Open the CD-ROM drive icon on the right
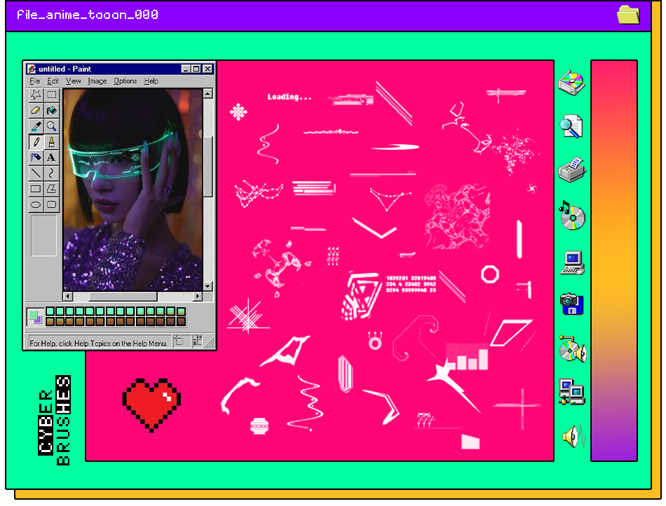Image resolution: width=666 pixels, height=506 pixels. coord(571,83)
